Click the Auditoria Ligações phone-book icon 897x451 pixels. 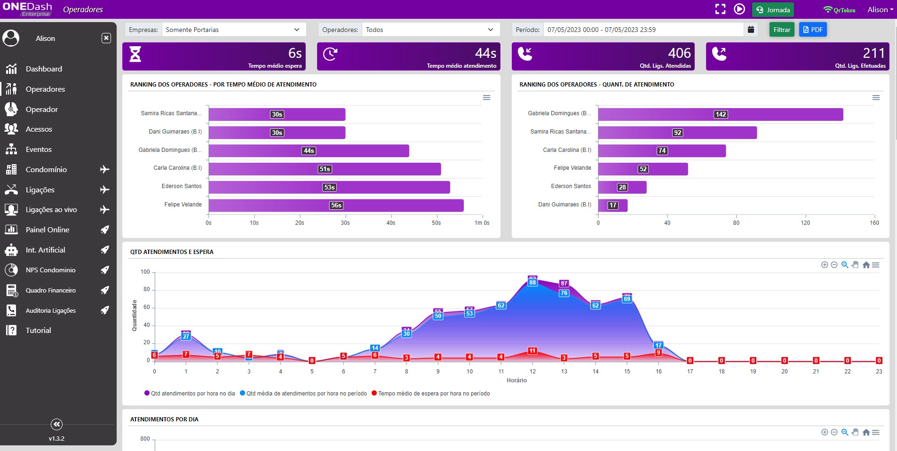[11, 310]
